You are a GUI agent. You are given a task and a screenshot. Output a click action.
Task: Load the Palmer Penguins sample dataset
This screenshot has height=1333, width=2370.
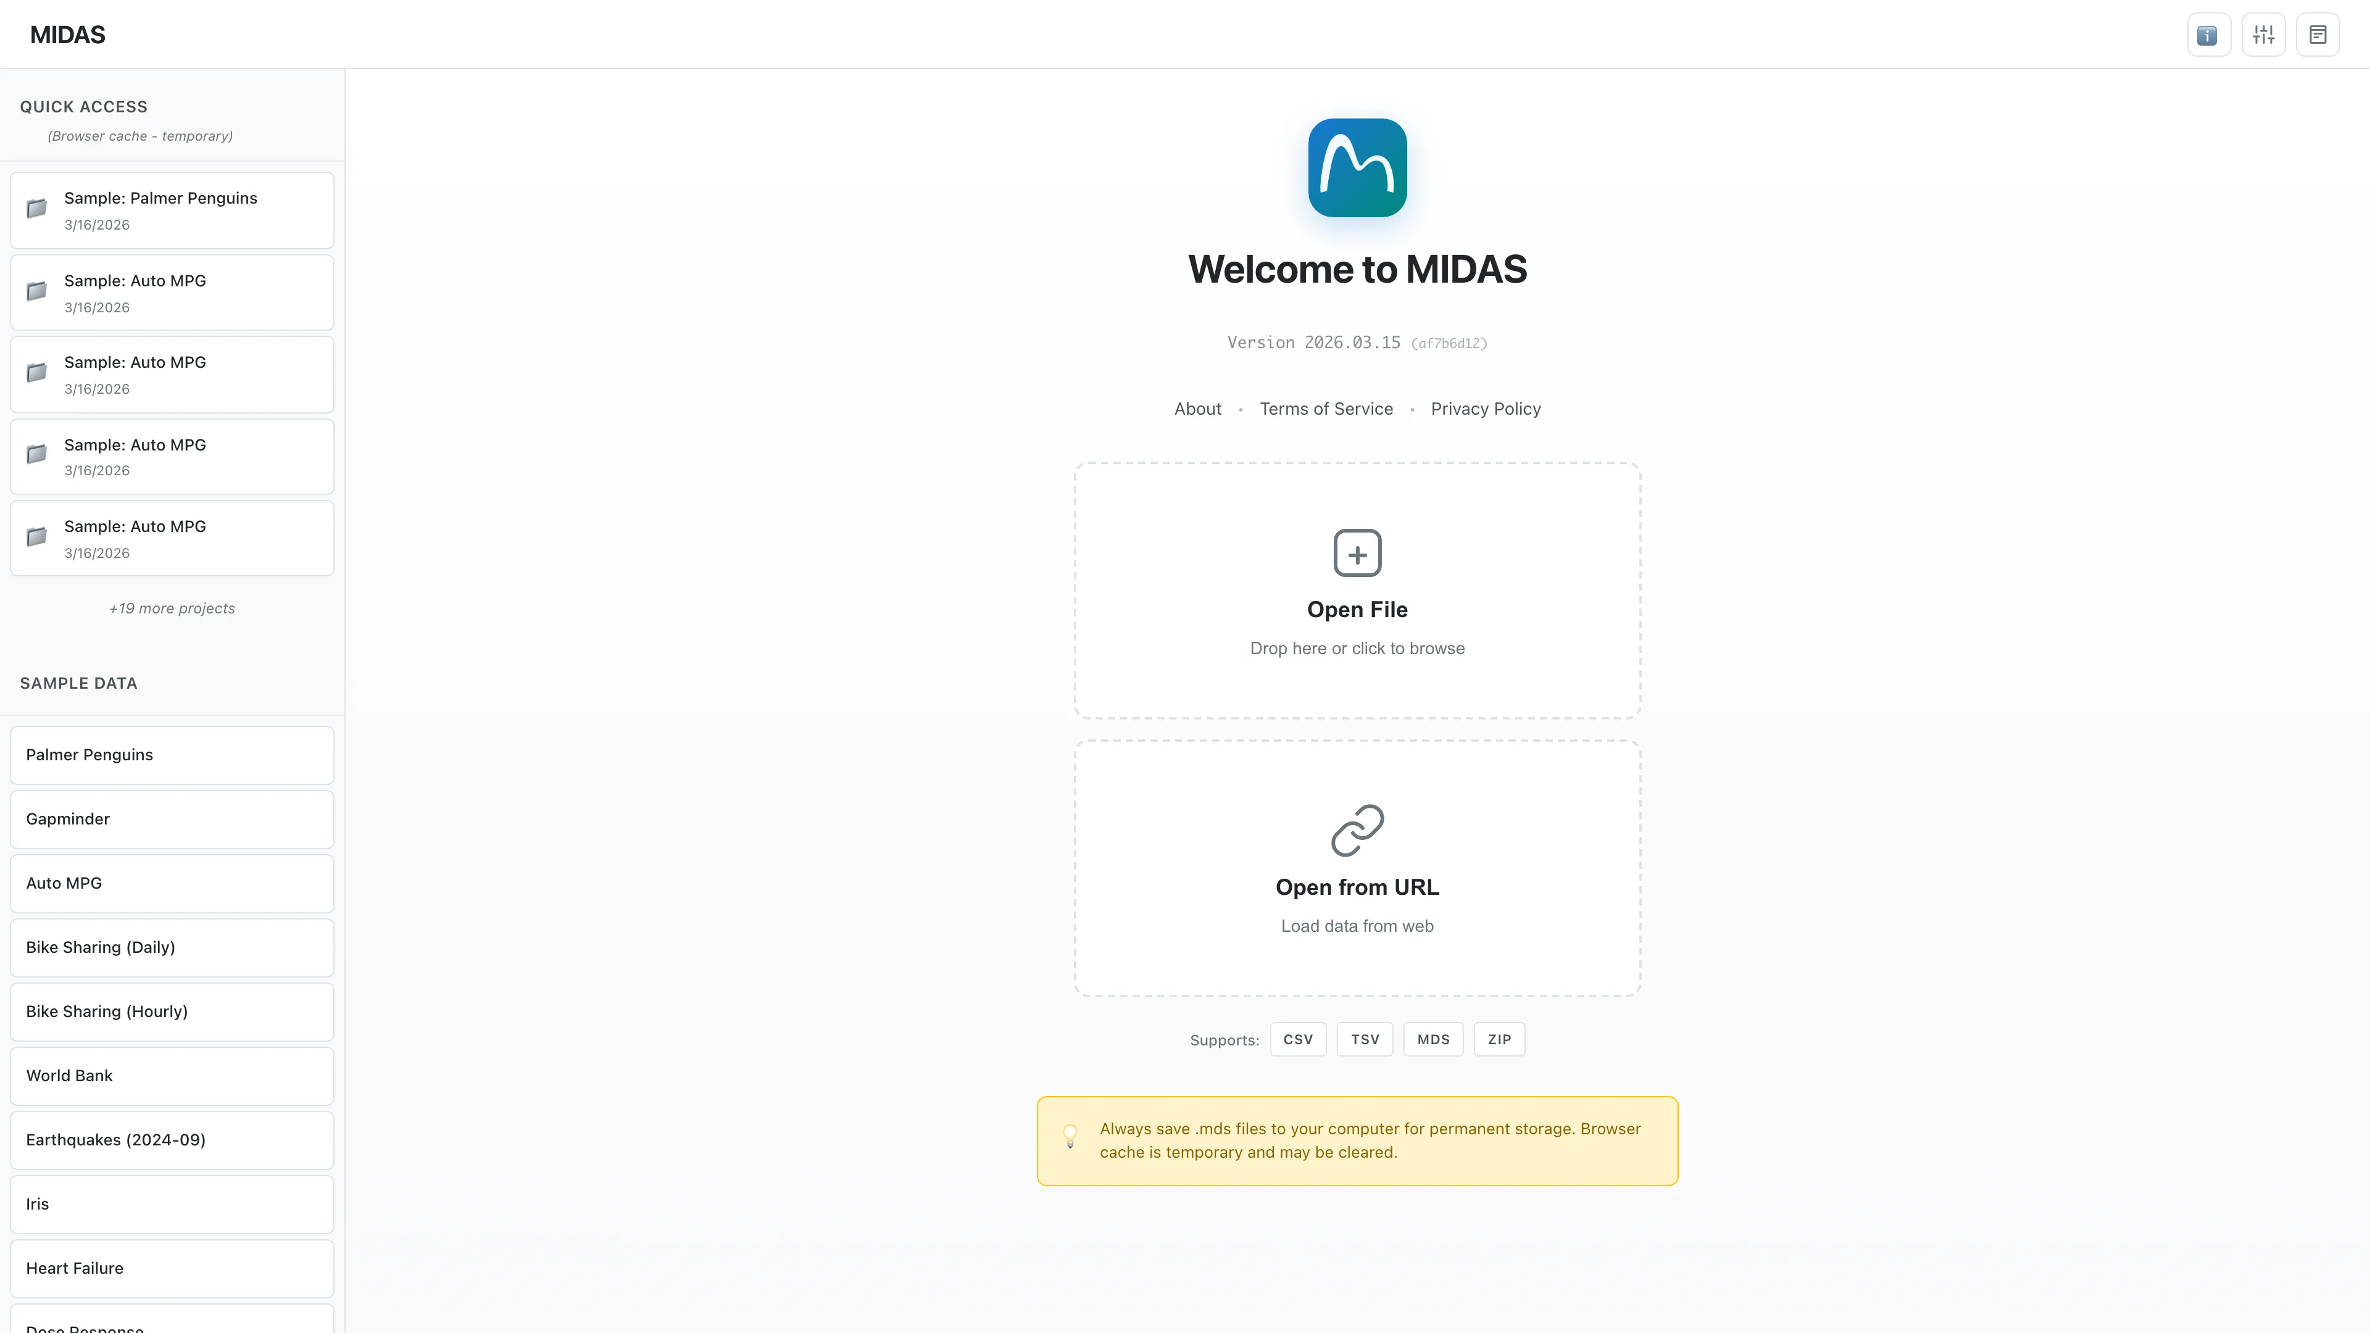pos(171,754)
